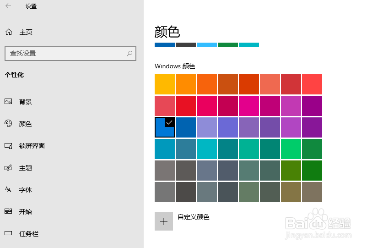Click the plus button for 自定义颜色

coord(164,221)
